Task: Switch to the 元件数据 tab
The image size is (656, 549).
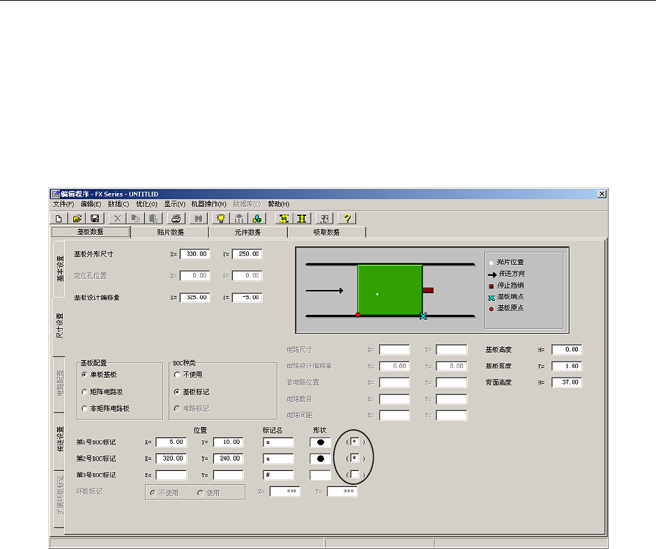Action: pos(247,232)
